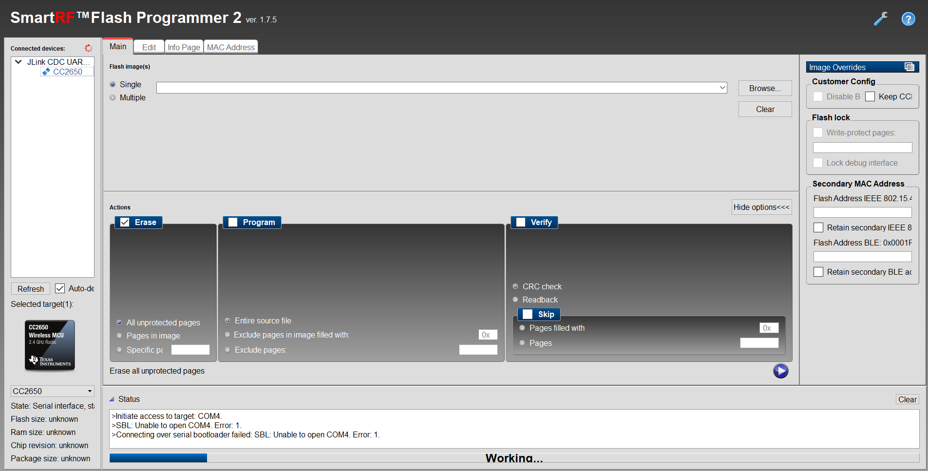Screen dimensions: 928x471
Task: Open the flash image path dropdown
Action: click(722, 88)
